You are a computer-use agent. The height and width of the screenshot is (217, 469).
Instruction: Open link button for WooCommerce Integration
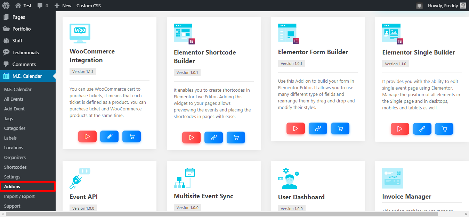[109, 136]
